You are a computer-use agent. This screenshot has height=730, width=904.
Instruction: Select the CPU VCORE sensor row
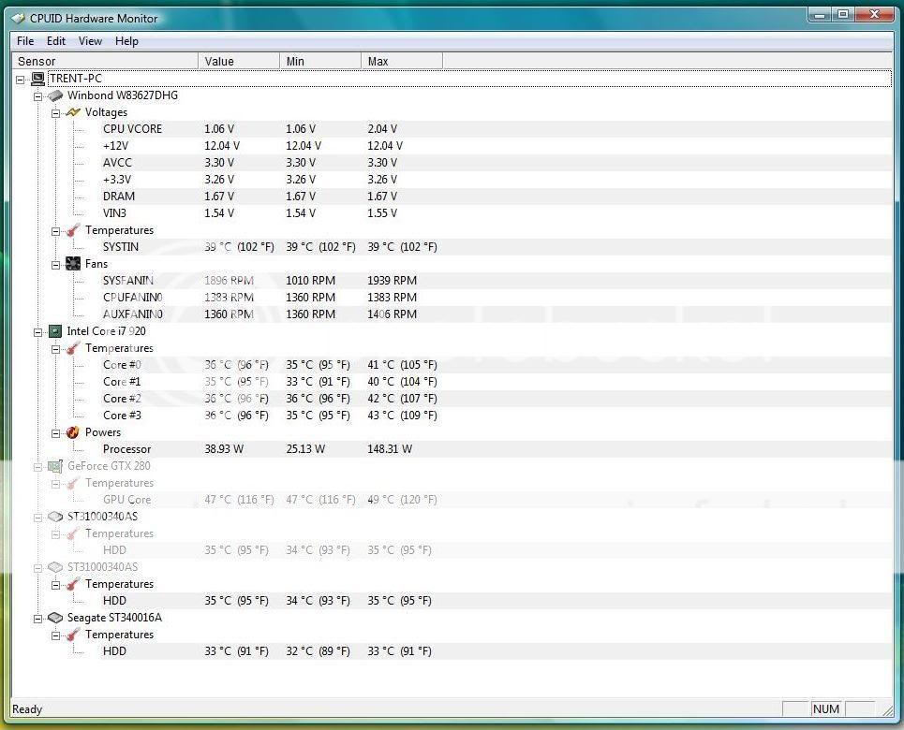132,129
